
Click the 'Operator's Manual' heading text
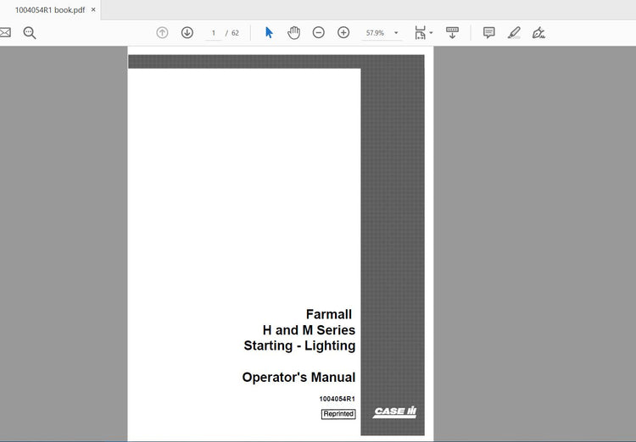298,377
